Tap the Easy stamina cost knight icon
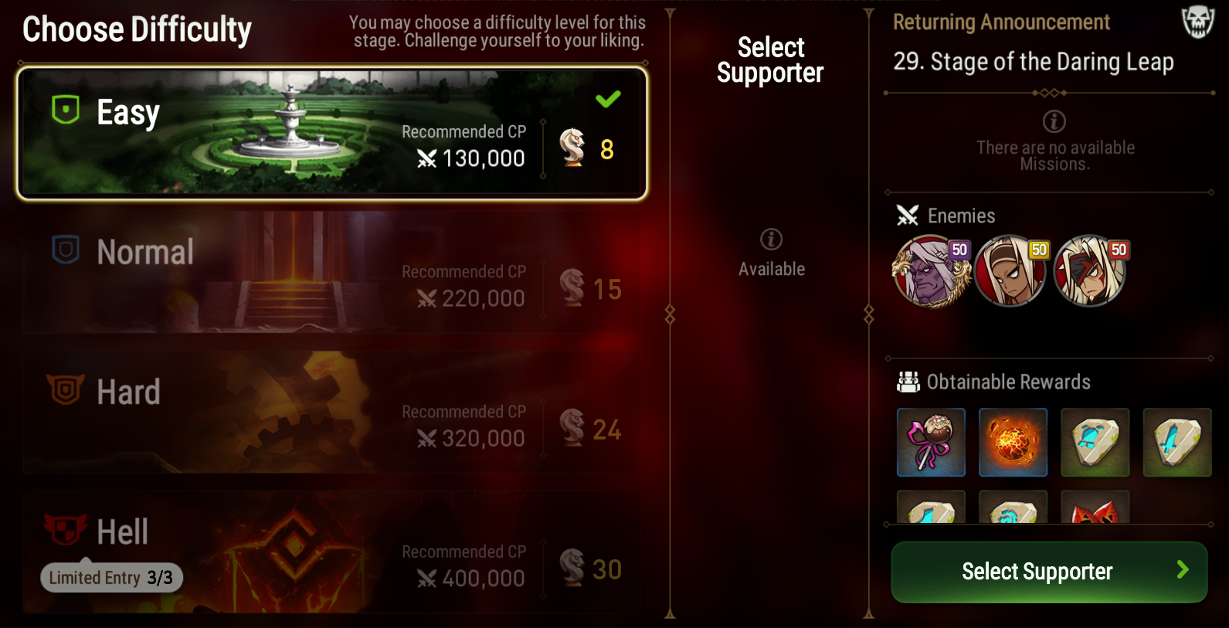The image size is (1229, 628). 572,148
